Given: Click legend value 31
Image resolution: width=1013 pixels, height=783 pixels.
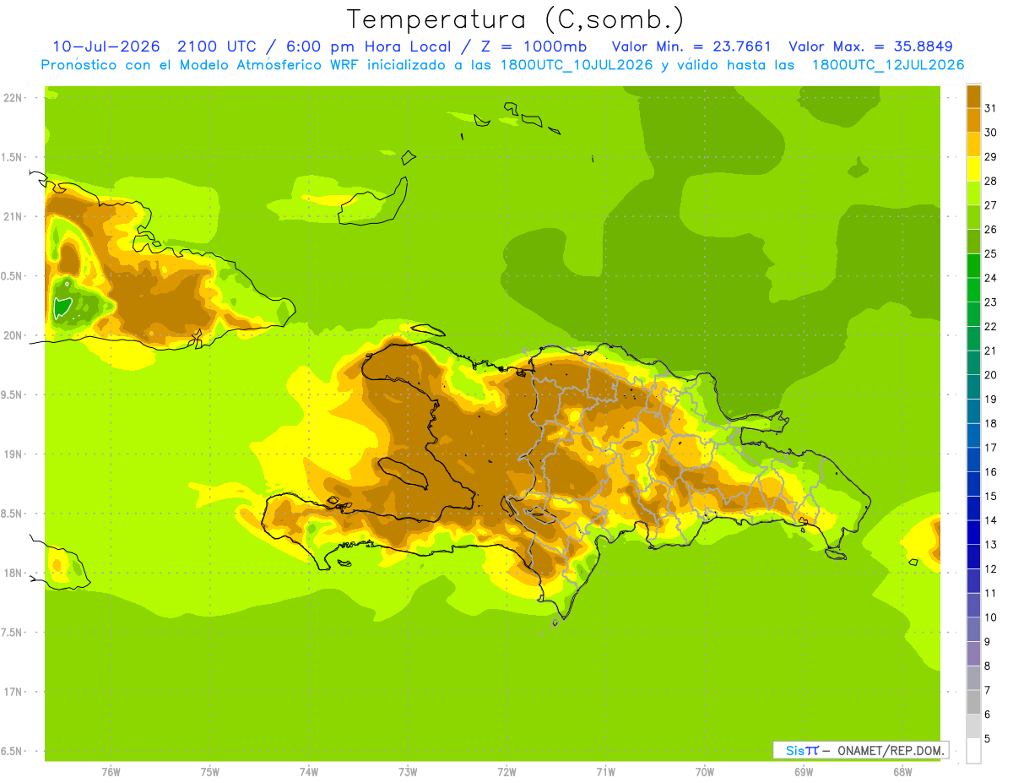Looking at the screenshot, I should (x=990, y=107).
